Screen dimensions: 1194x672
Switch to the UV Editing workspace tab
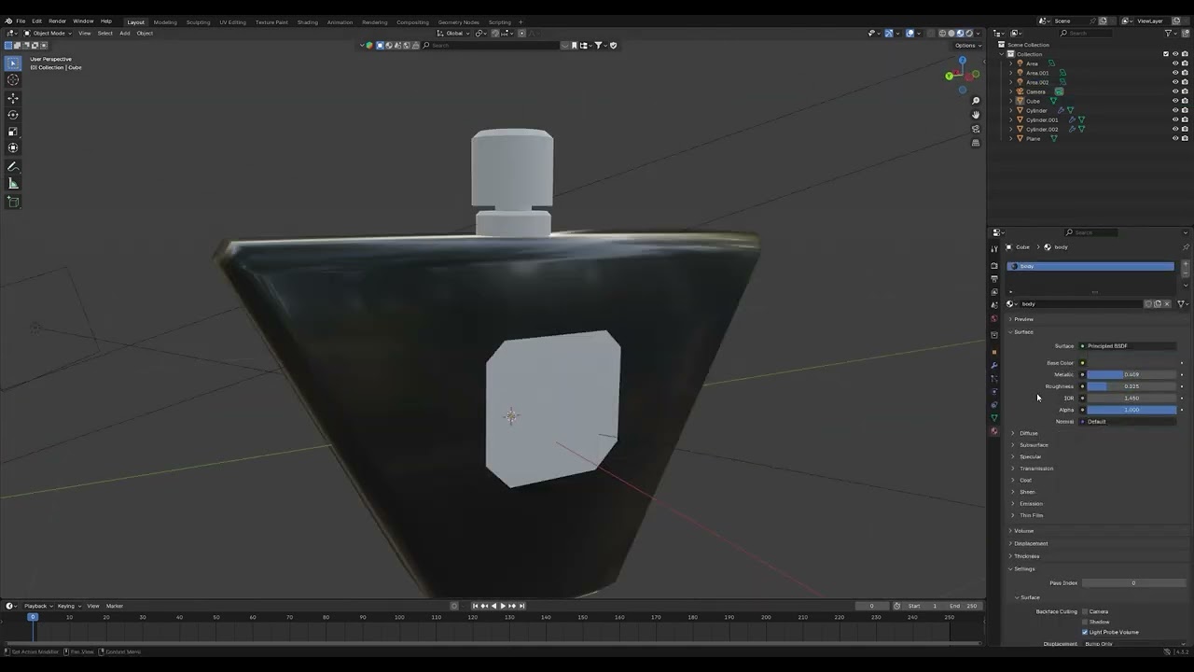232,21
